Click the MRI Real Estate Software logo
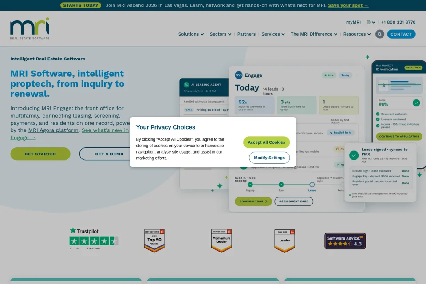Image resolution: width=426 pixels, height=284 pixels. pos(30,29)
